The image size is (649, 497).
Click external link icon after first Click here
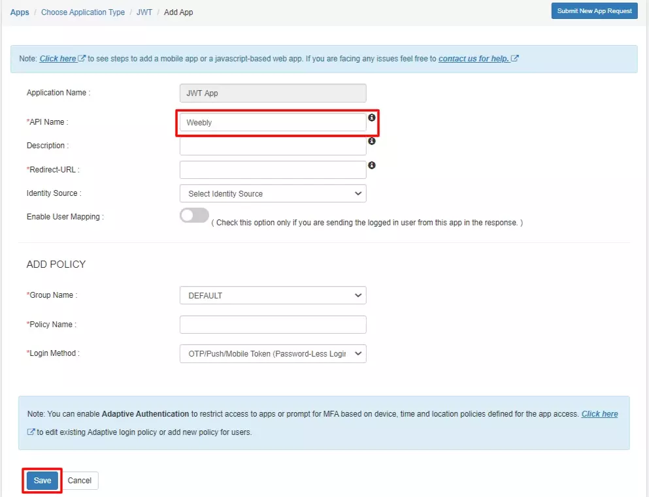tap(82, 58)
